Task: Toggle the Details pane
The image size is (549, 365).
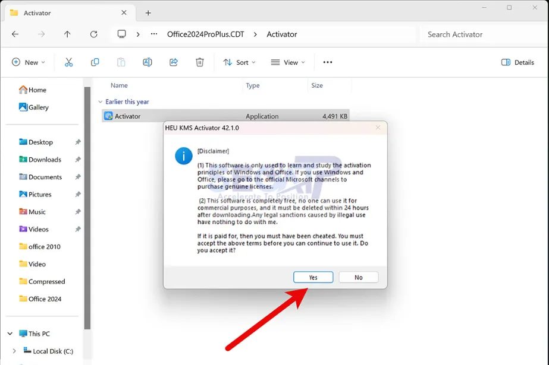Action: point(516,62)
